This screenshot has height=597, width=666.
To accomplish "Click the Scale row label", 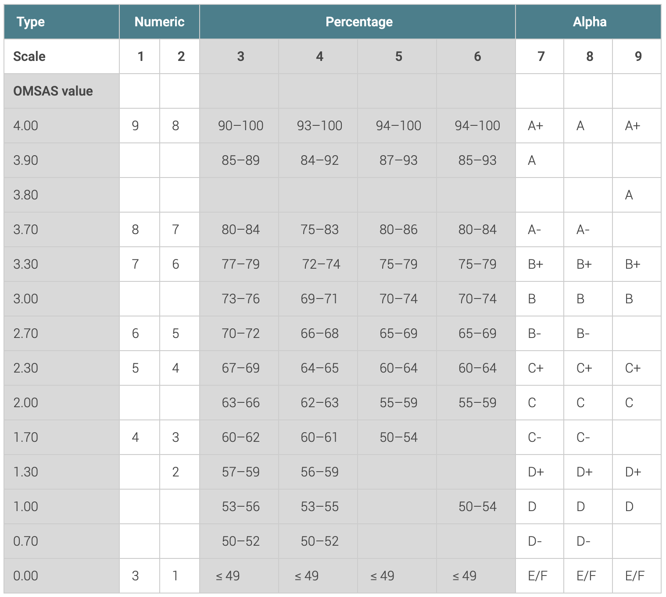I will tap(62, 57).
